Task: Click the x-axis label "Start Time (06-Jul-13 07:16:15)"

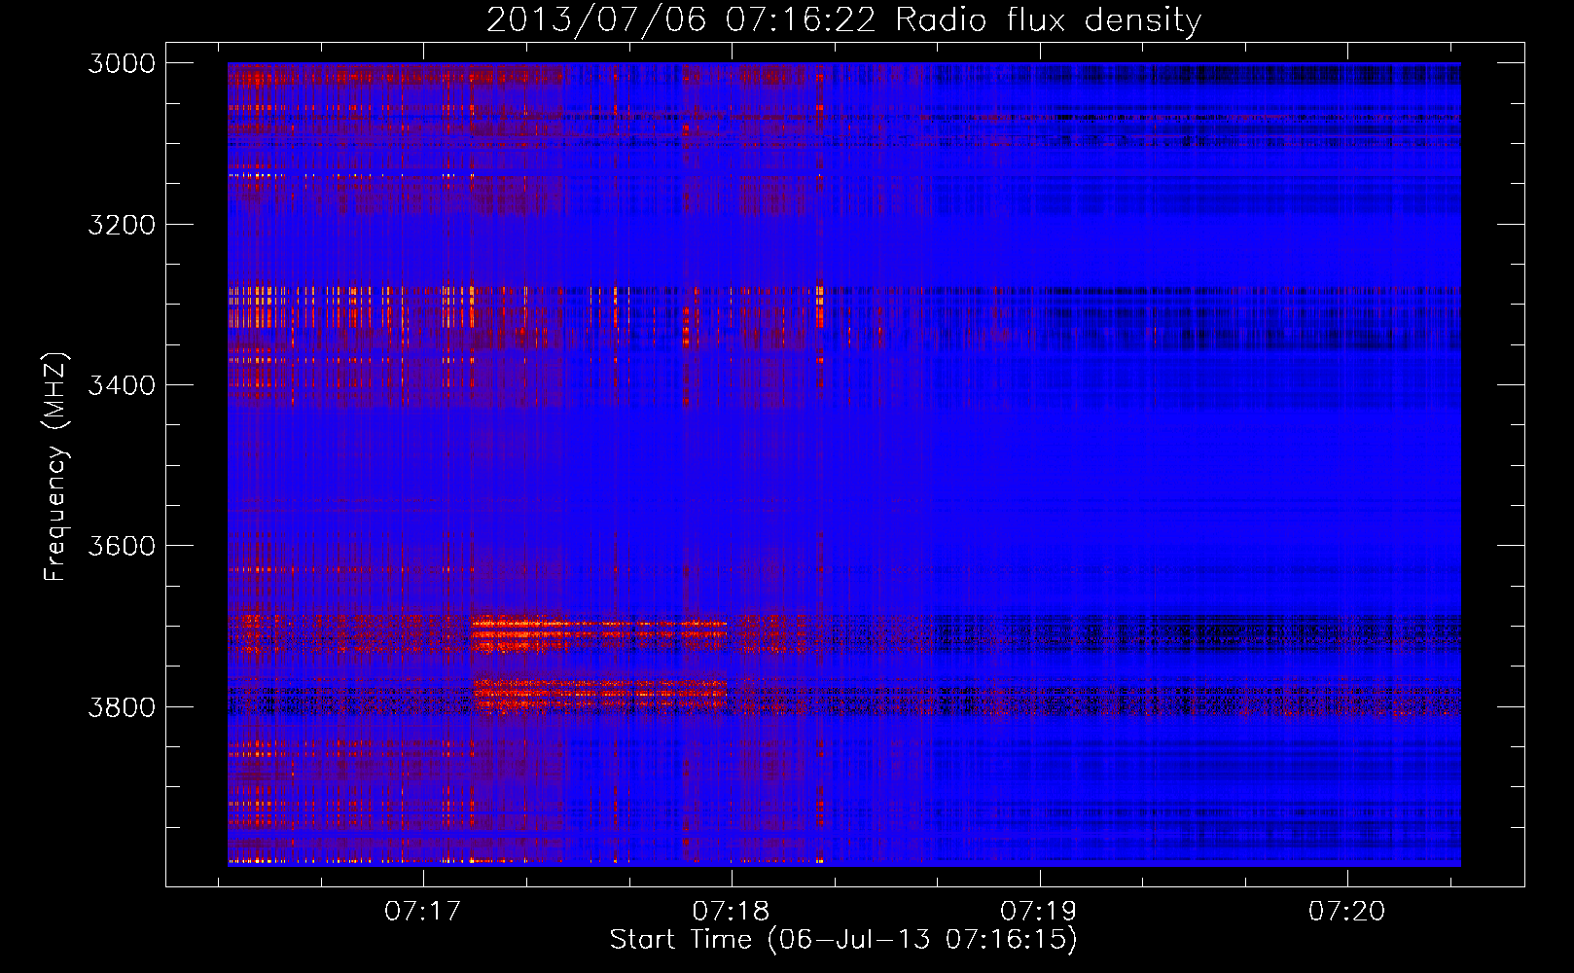Action: click(843, 940)
